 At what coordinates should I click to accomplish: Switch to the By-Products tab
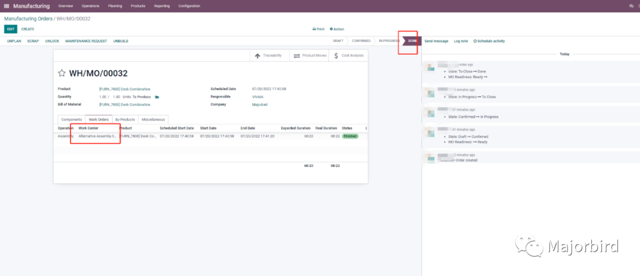click(125, 119)
